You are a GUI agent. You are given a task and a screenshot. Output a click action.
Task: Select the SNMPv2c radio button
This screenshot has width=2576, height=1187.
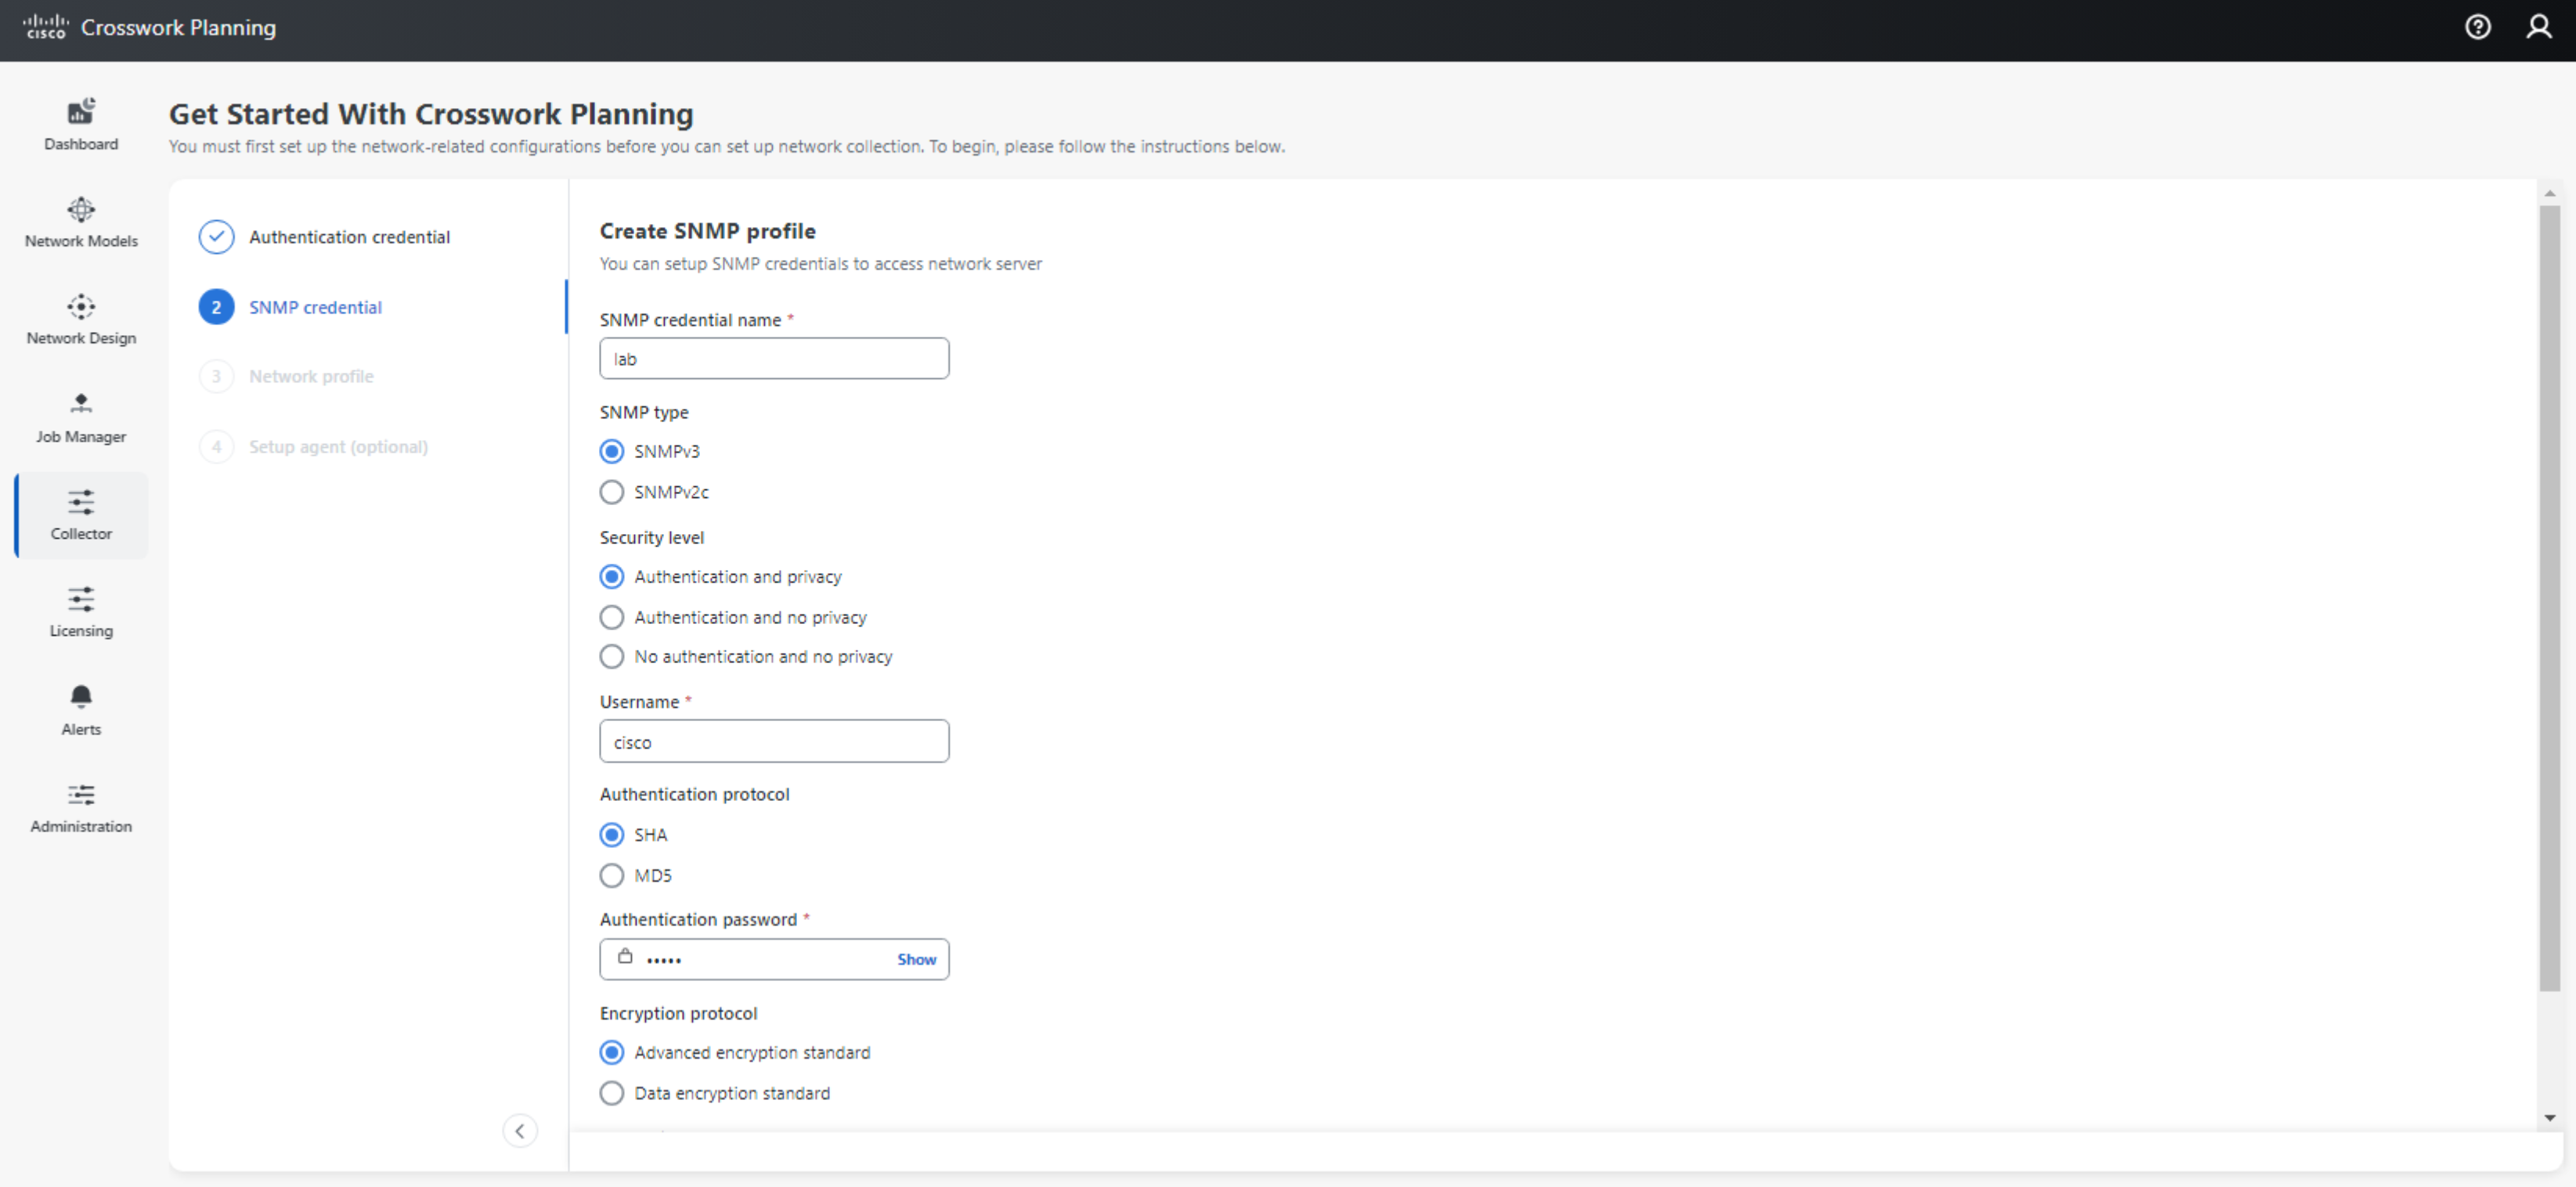pos(611,492)
